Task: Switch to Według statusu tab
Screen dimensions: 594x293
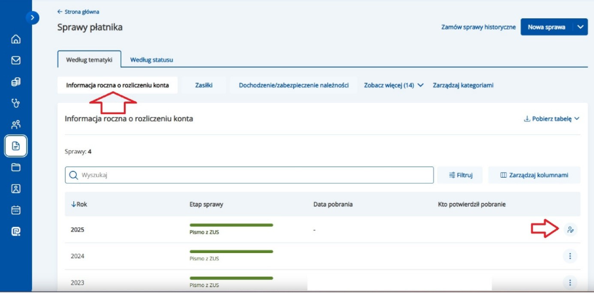Action: click(x=151, y=60)
